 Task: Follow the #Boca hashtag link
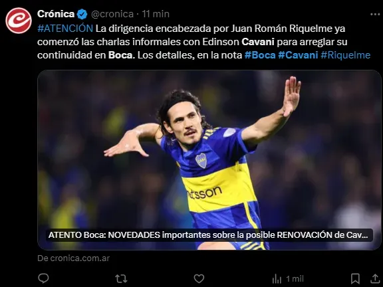pos(260,55)
